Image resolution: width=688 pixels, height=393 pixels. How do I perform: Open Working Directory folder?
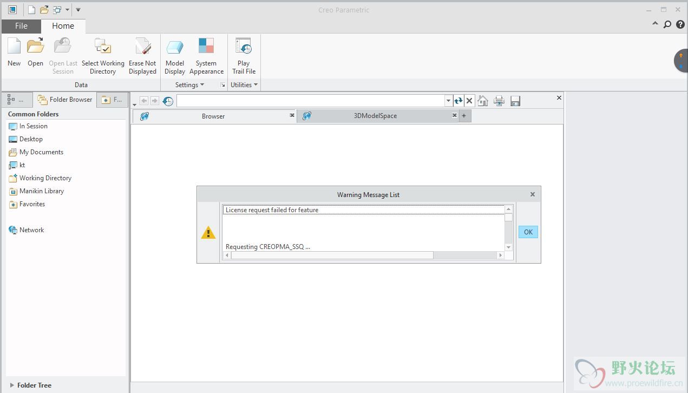[40, 178]
